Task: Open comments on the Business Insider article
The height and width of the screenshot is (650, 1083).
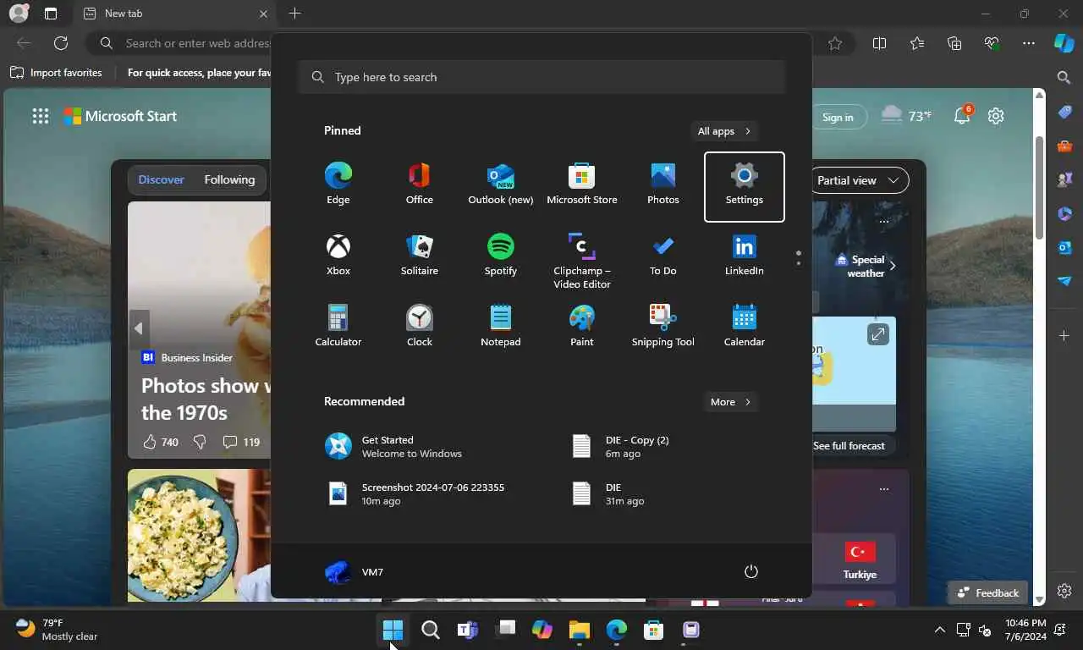Action: pos(241,442)
